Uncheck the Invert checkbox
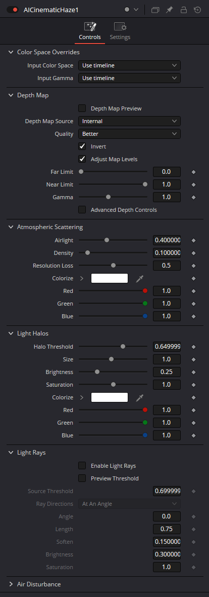The image size is (209, 597). [82, 146]
